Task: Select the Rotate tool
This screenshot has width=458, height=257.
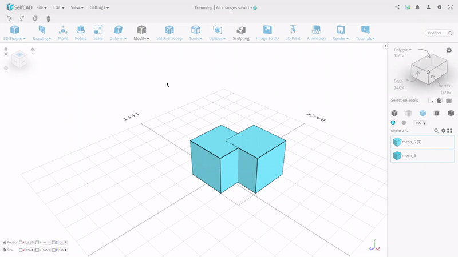Action: (80, 33)
